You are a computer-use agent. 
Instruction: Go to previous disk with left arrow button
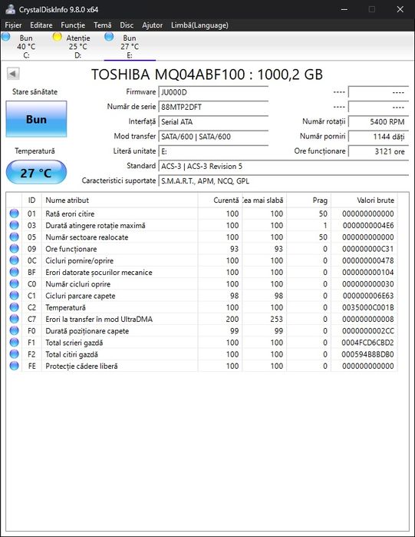point(13,74)
